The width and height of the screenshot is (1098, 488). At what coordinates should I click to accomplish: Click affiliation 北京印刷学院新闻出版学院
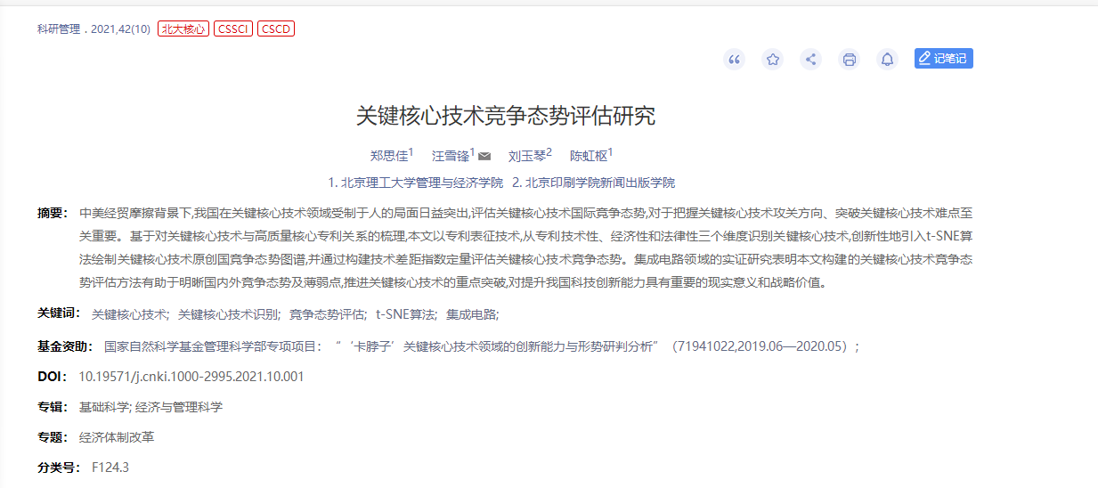click(599, 183)
